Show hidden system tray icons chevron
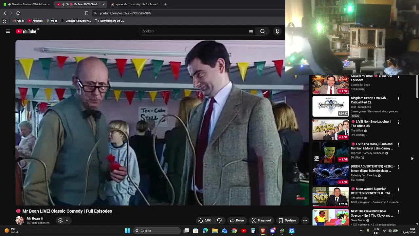The image size is (419, 236). [x=361, y=231]
